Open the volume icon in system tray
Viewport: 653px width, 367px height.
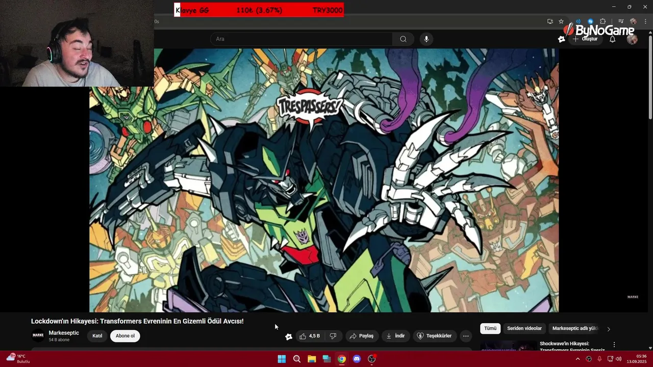click(619, 359)
